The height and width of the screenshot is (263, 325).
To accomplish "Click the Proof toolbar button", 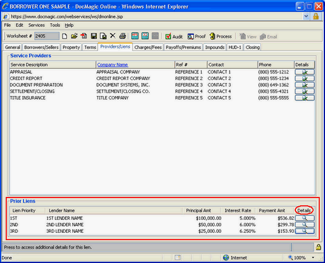I will click(x=196, y=36).
